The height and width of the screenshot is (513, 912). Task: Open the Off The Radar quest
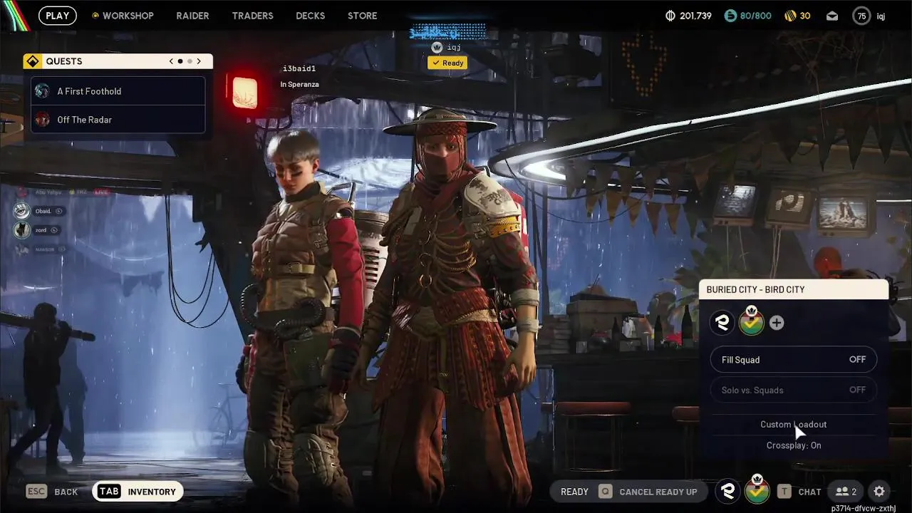pos(118,120)
